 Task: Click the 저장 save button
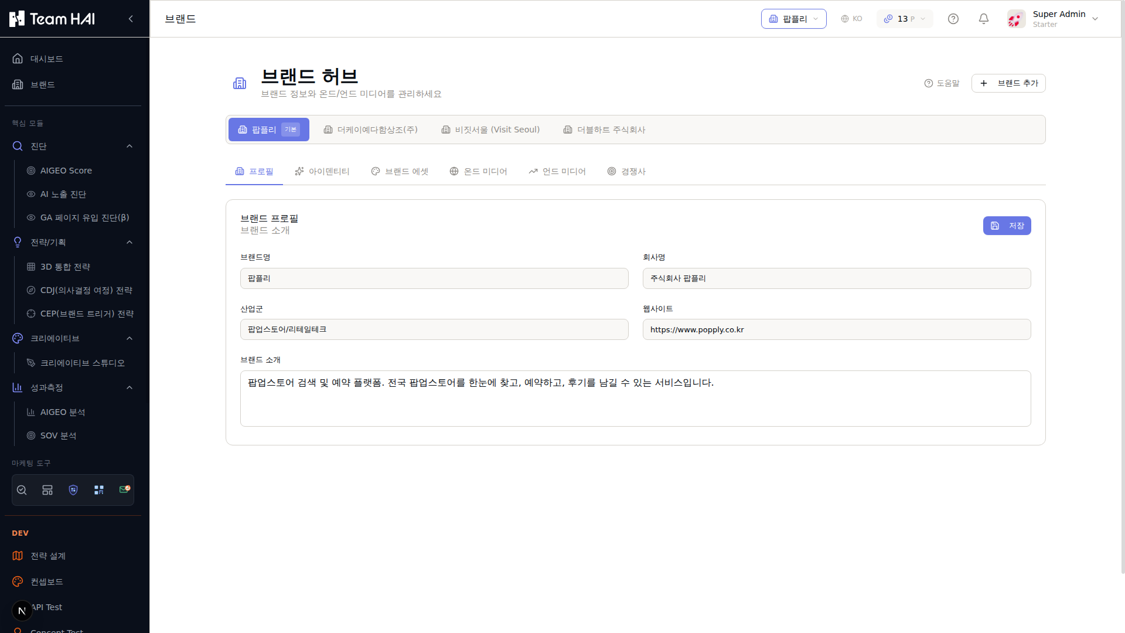(x=1007, y=226)
